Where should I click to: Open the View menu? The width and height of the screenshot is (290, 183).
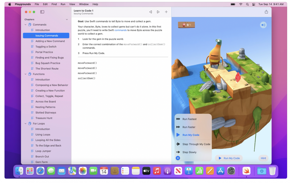[72, 4]
